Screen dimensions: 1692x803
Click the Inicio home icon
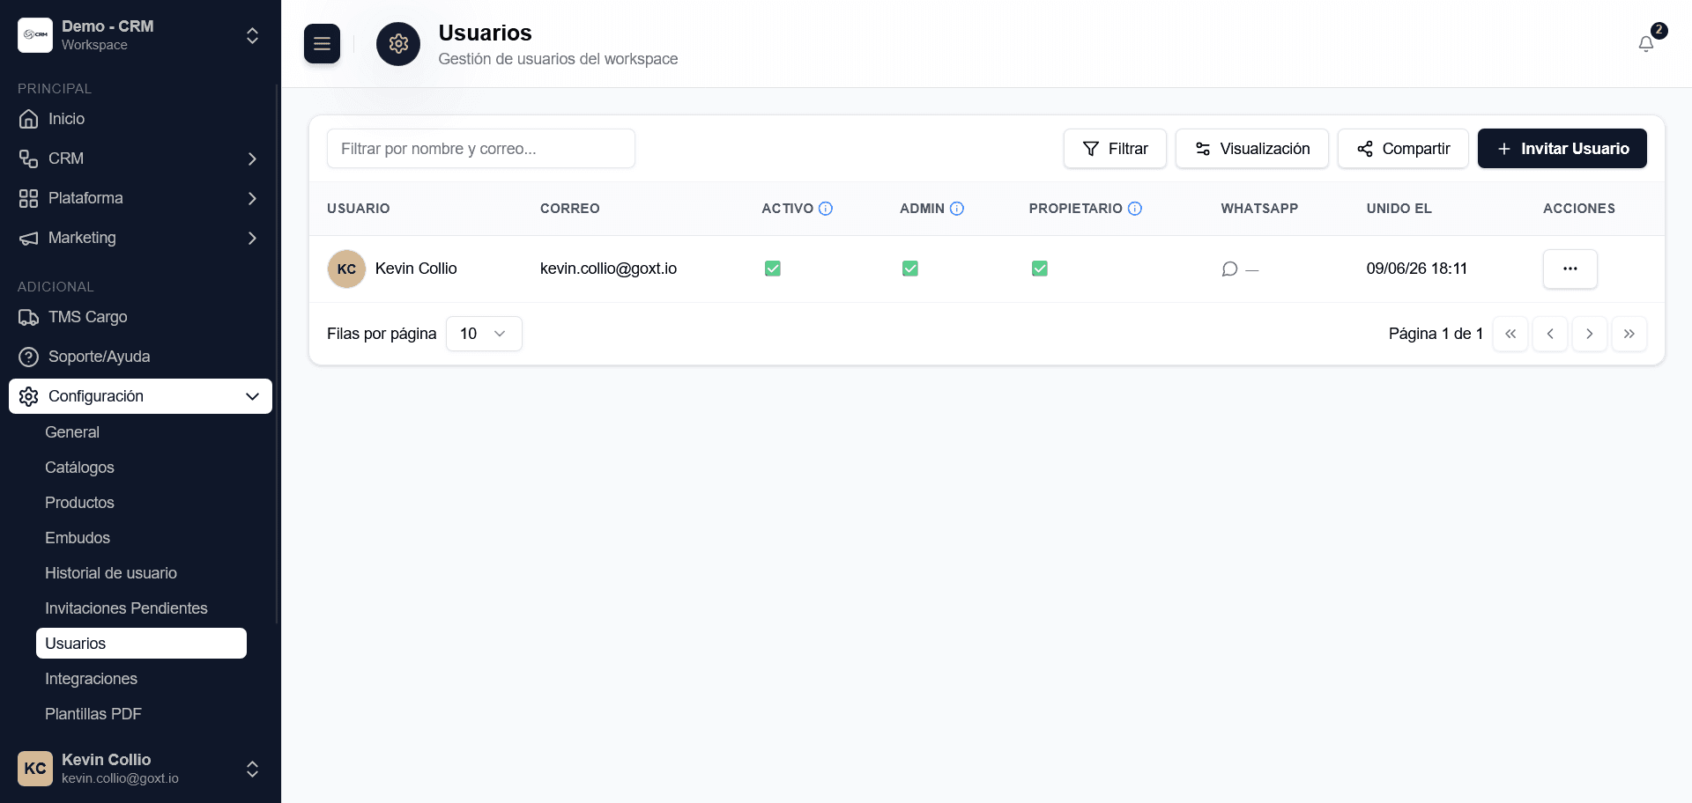point(29,119)
